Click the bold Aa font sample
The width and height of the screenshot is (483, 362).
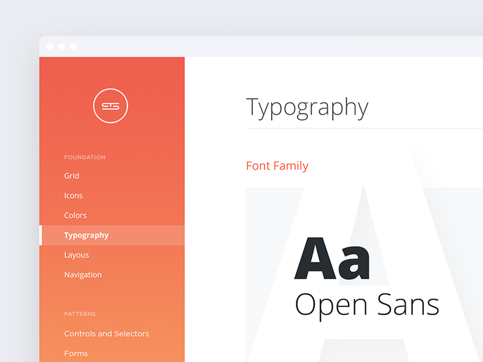click(x=331, y=259)
